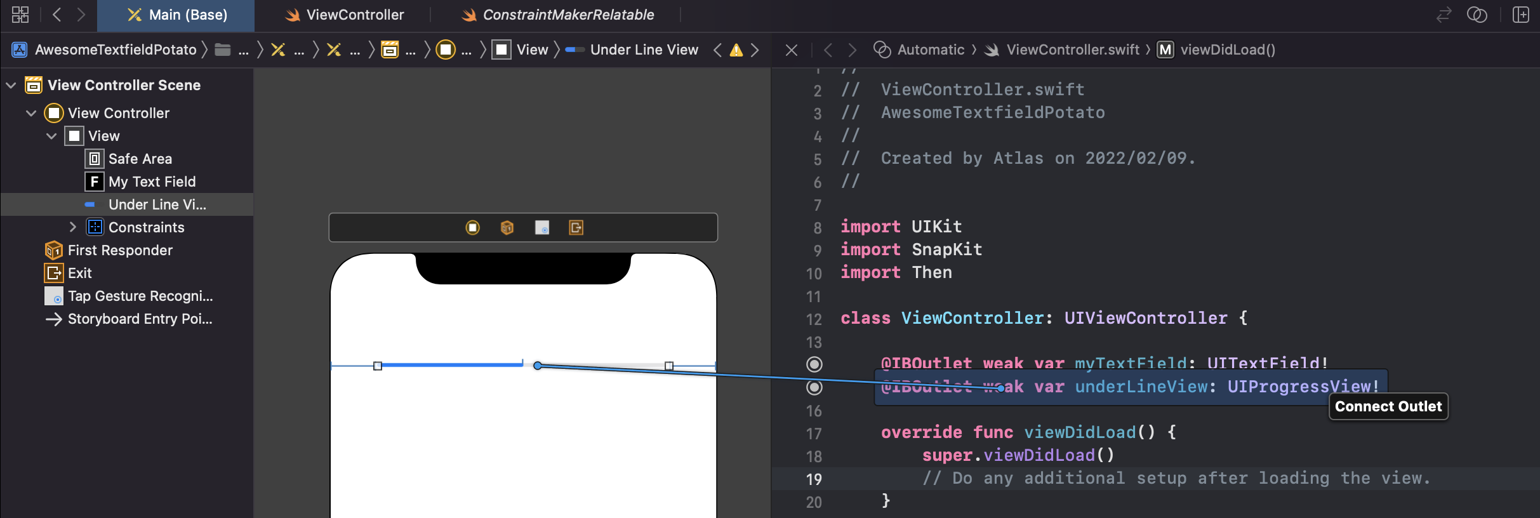
Task: Click the Connect Outlet tooltip
Action: pyautogui.click(x=1388, y=406)
